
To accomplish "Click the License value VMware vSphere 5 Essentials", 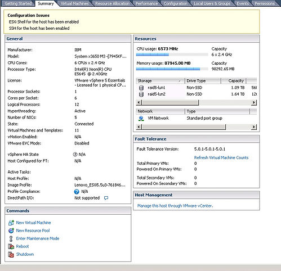I will coord(100,83).
